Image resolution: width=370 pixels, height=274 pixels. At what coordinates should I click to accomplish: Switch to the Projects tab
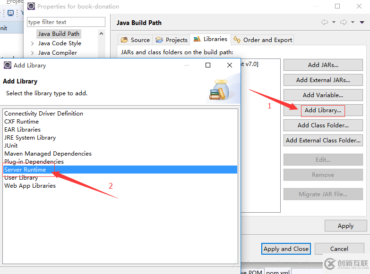point(172,40)
